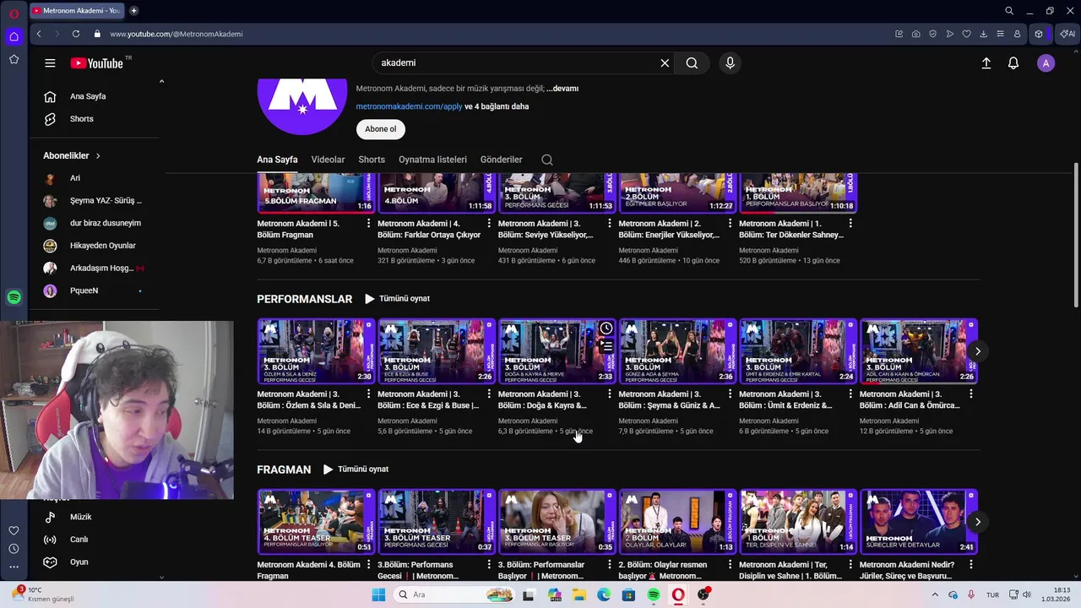Open options for the Ece & Ezgi video
The width and height of the screenshot is (1081, 608).
click(x=489, y=394)
